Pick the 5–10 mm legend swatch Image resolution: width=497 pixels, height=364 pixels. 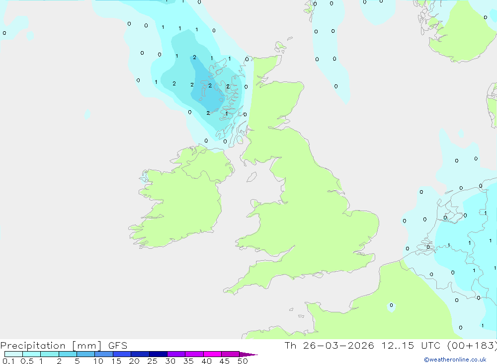click(86, 354)
